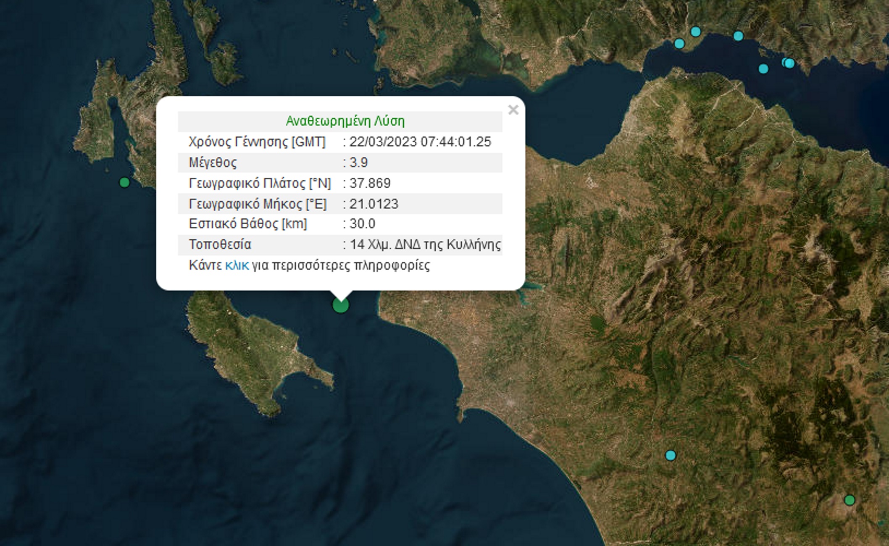Click the latitude value 37.869

[x=370, y=183]
